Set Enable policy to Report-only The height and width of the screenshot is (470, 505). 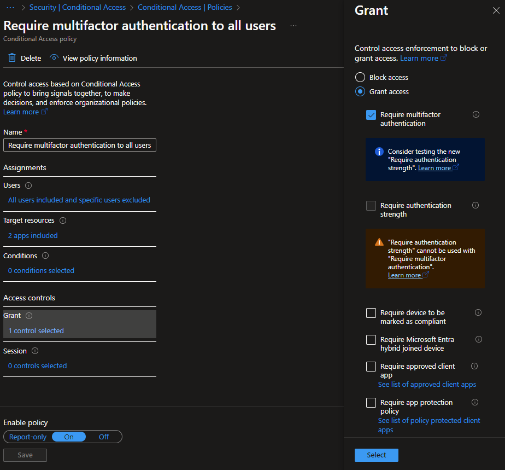coord(28,437)
